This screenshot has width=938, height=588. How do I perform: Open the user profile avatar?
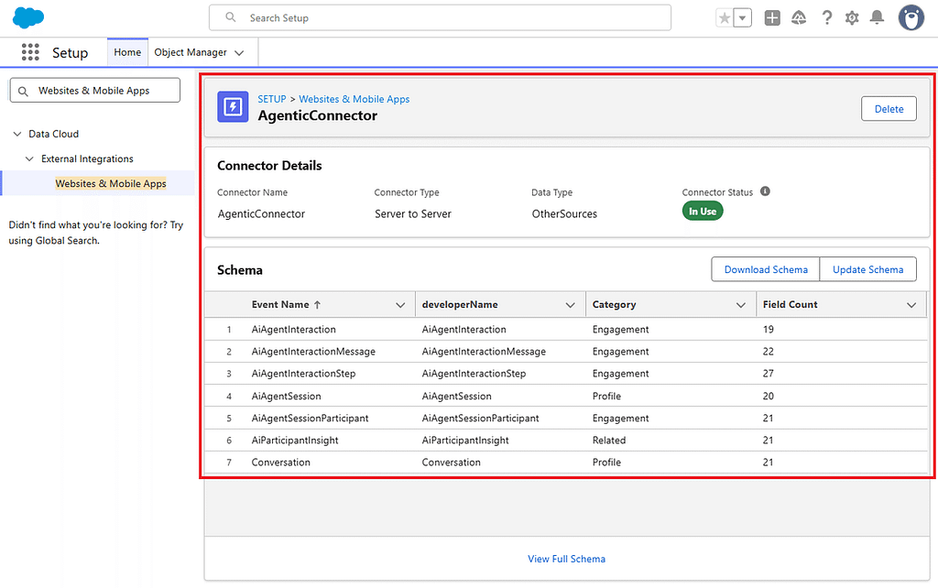pyautogui.click(x=911, y=18)
